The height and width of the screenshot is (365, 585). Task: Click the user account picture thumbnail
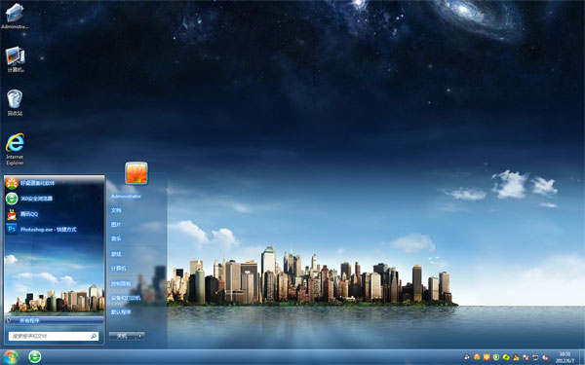(x=136, y=173)
